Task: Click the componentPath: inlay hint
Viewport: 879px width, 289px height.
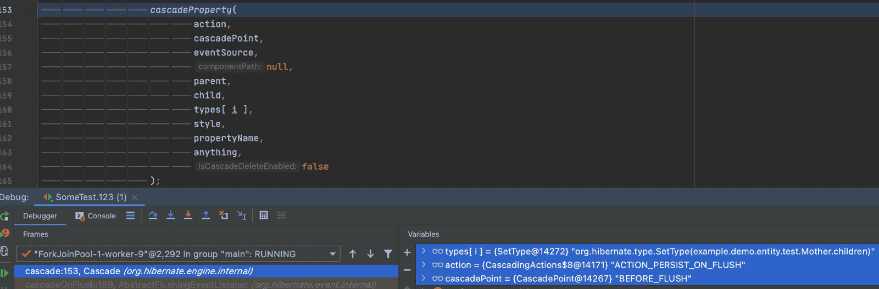Action: point(230,67)
